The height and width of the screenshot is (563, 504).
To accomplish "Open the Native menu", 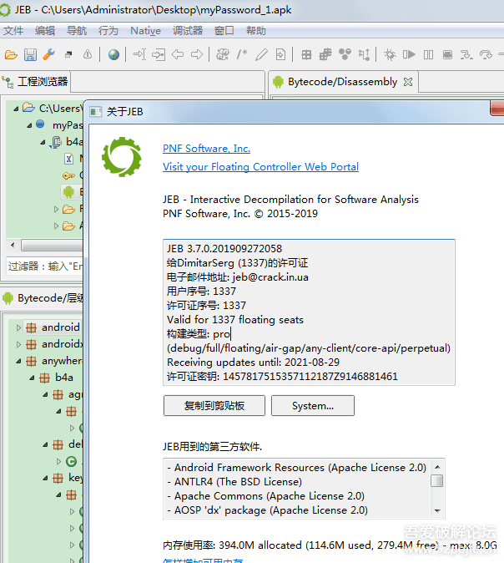I will (146, 31).
